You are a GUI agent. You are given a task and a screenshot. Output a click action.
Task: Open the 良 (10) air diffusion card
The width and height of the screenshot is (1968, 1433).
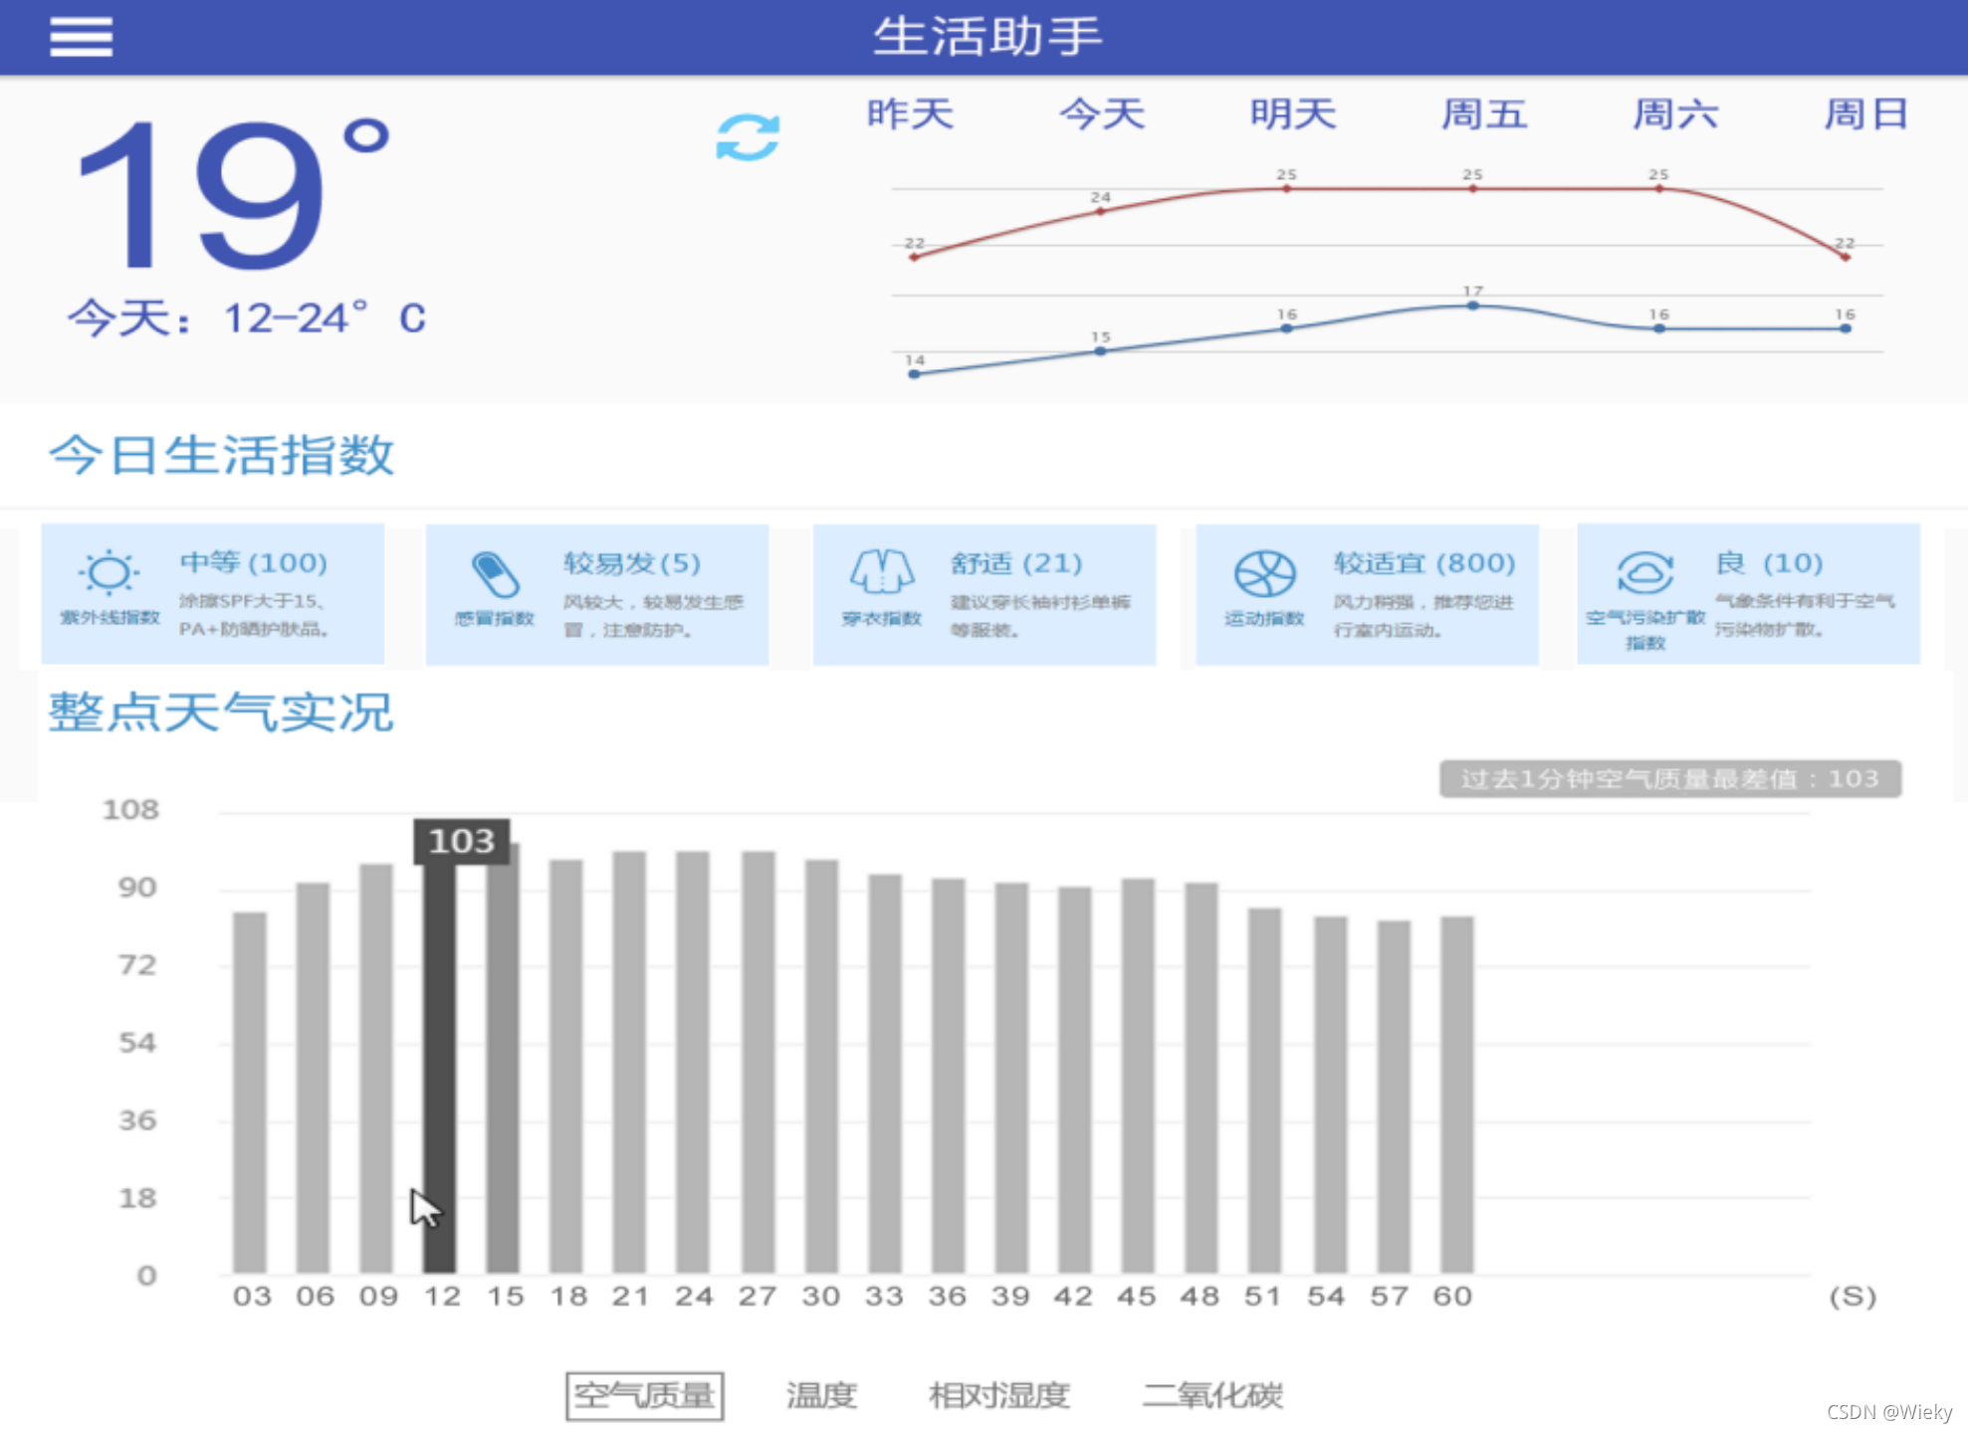click(x=1748, y=594)
